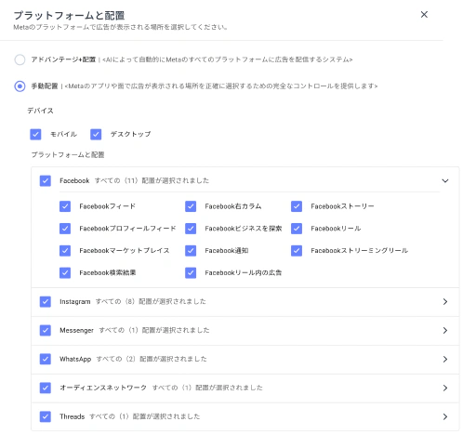Click the WhatsApp row title text
The height and width of the screenshot is (448, 476).
[75, 360]
